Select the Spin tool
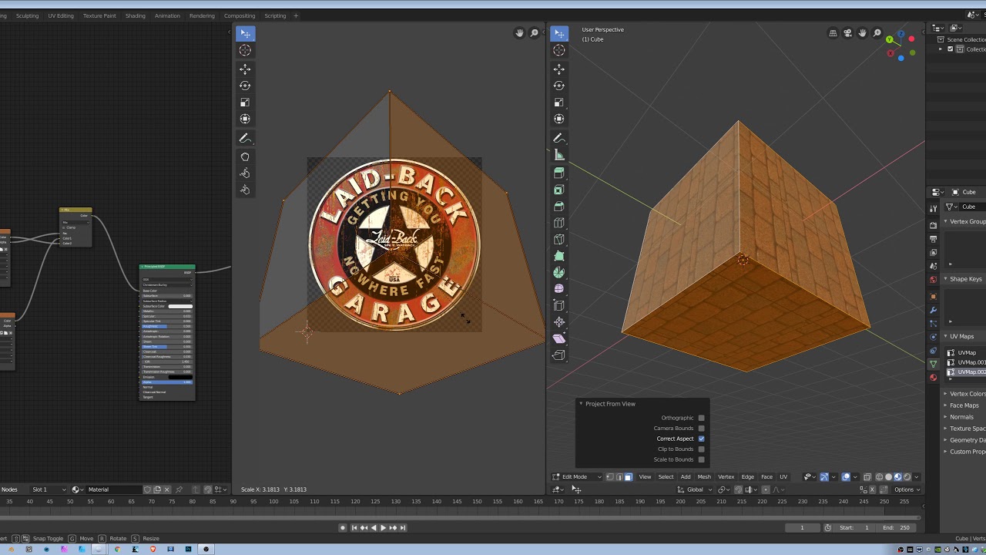Screen dimensions: 986x555 [x=559, y=272]
